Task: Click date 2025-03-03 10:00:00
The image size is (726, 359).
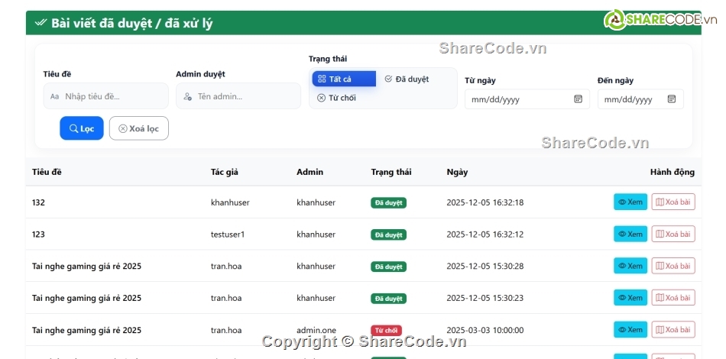Action: pyautogui.click(x=485, y=330)
